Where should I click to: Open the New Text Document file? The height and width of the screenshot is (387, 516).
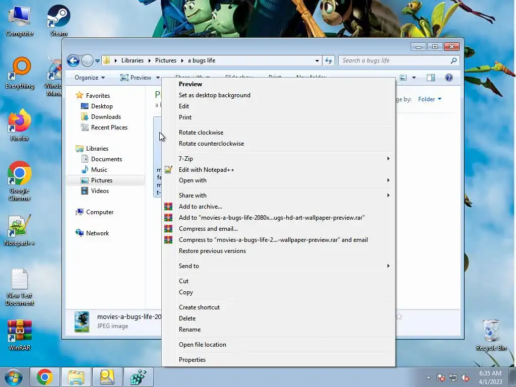click(20, 287)
